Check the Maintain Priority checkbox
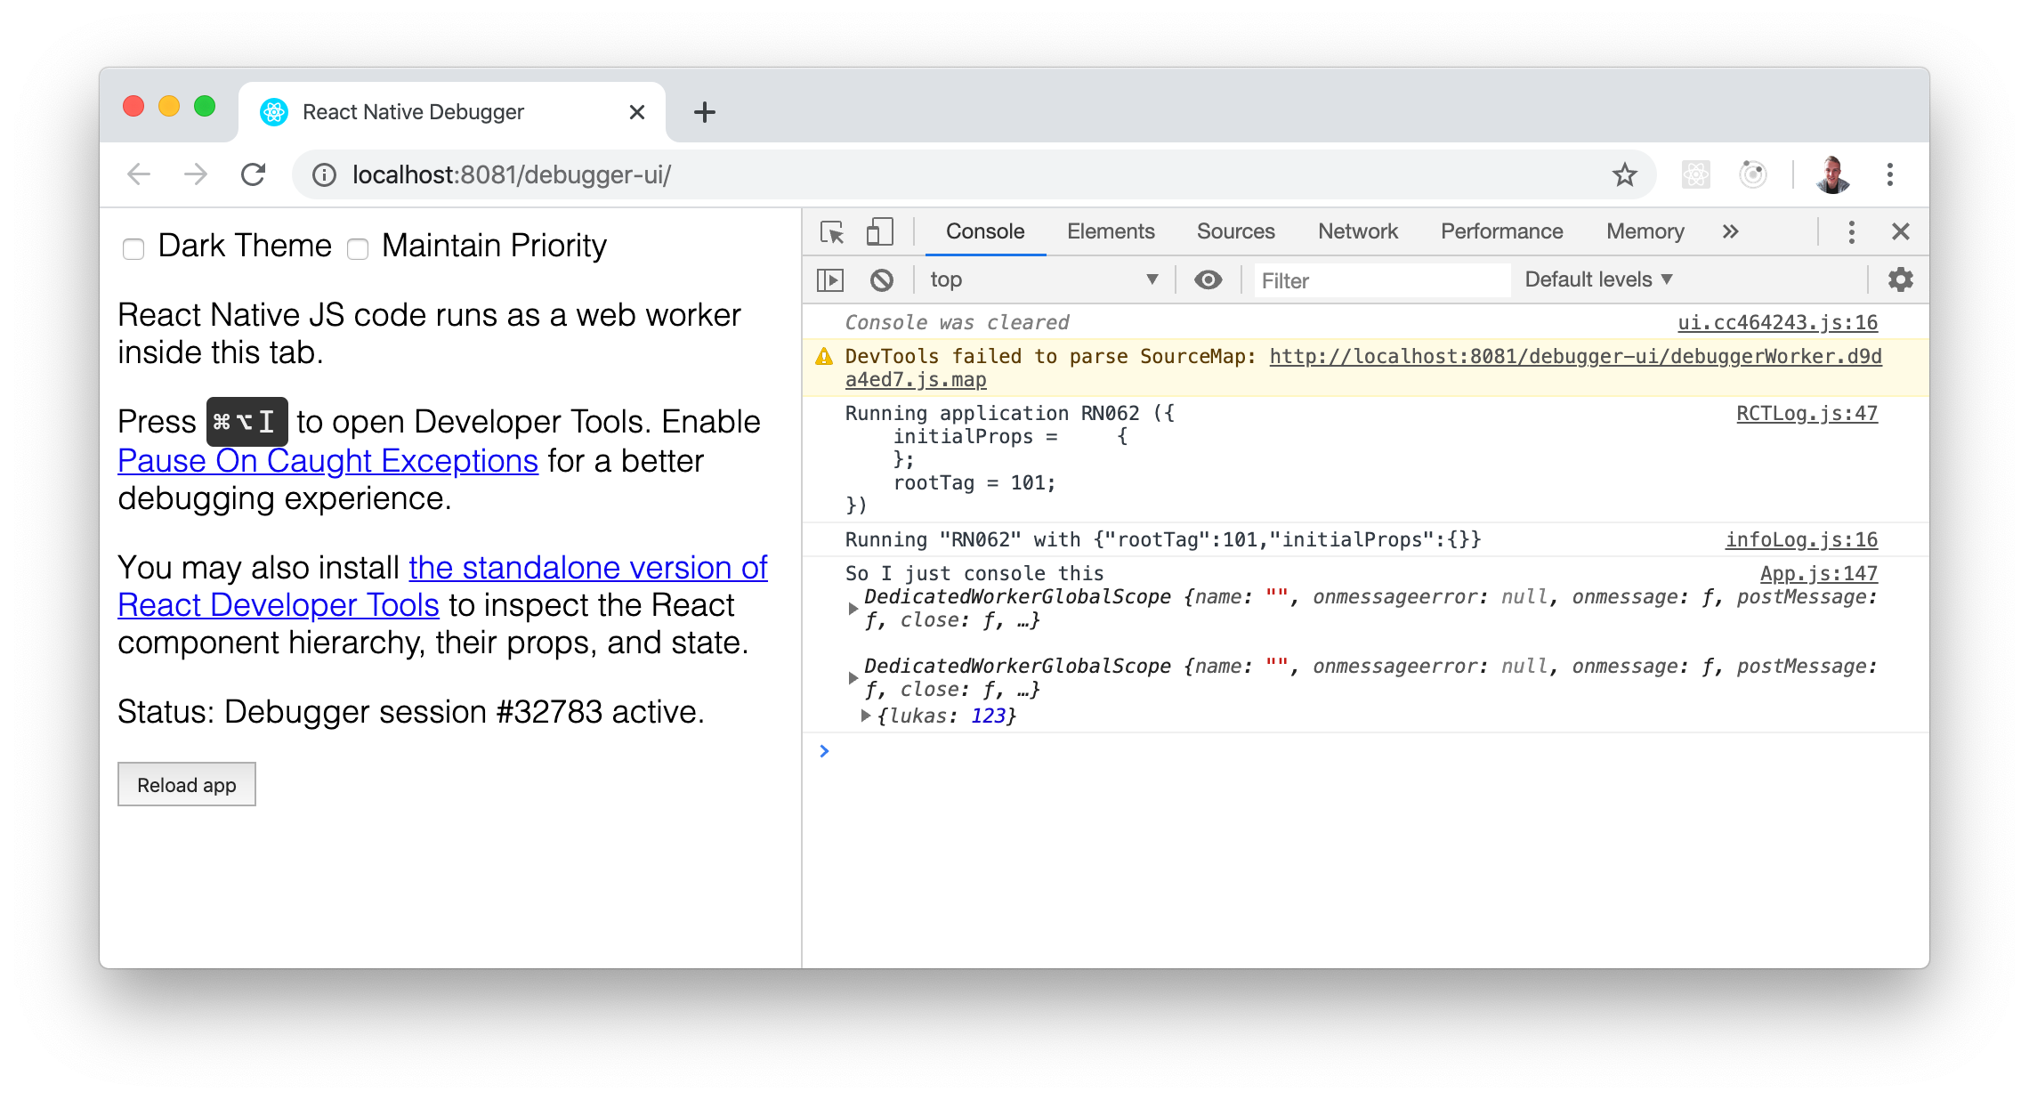 358,248
